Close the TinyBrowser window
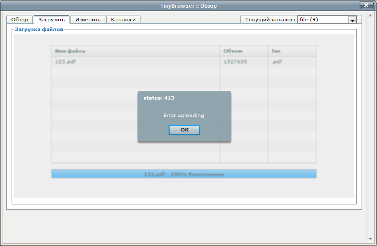Viewport: 377px width, 246px height. [366, 5]
